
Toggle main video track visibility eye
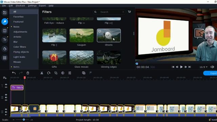[6, 109]
